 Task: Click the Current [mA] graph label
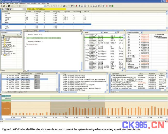coord(6,108)
